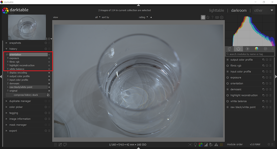Image resolution: width=277 pixels, height=149 pixels.
Task: Switch to the lighttable view
Action: [x=216, y=10]
